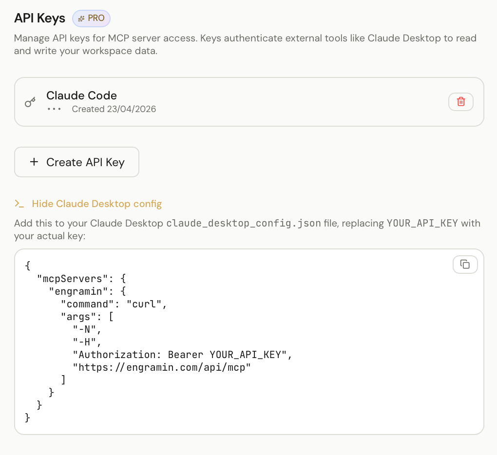
Task: Click YOUR_API_KEY in the instructions
Action: [422, 224]
